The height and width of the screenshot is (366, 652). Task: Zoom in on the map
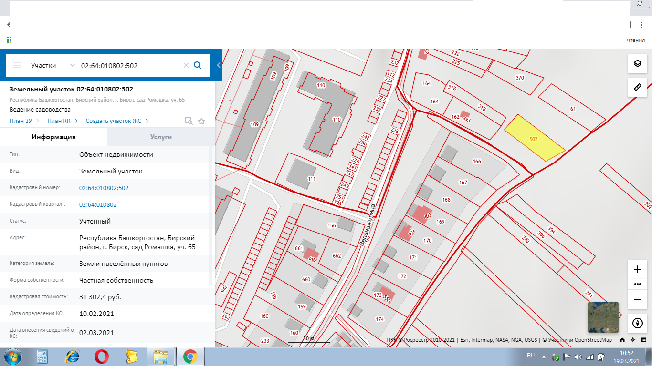click(x=637, y=269)
